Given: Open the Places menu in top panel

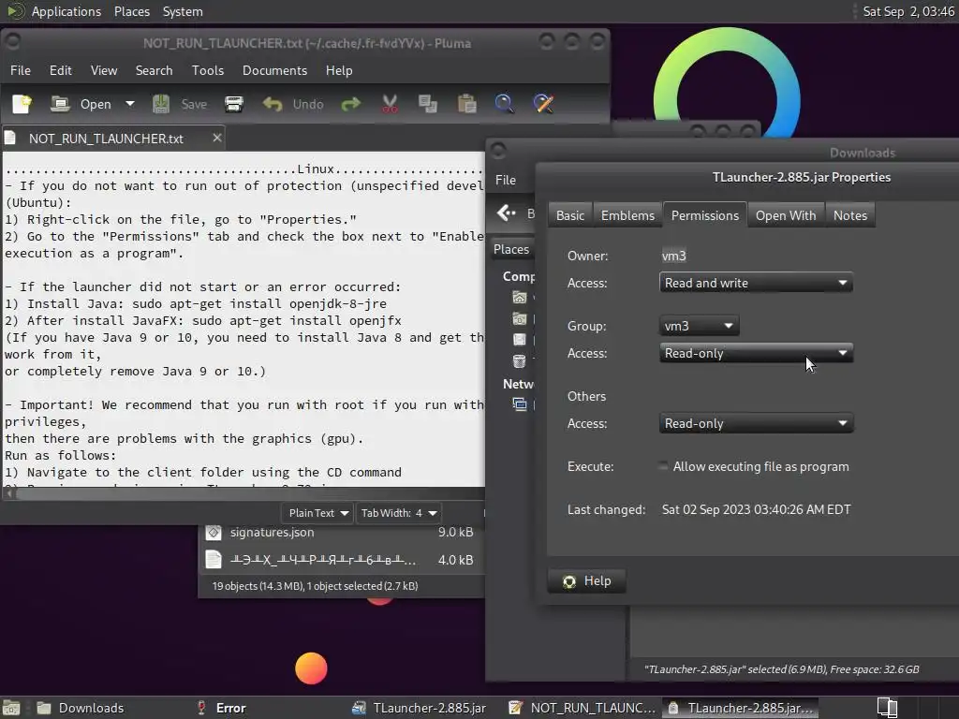Looking at the screenshot, I should (x=131, y=11).
